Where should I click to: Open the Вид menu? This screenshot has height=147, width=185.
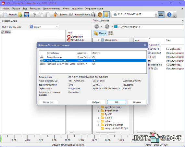click(25, 9)
